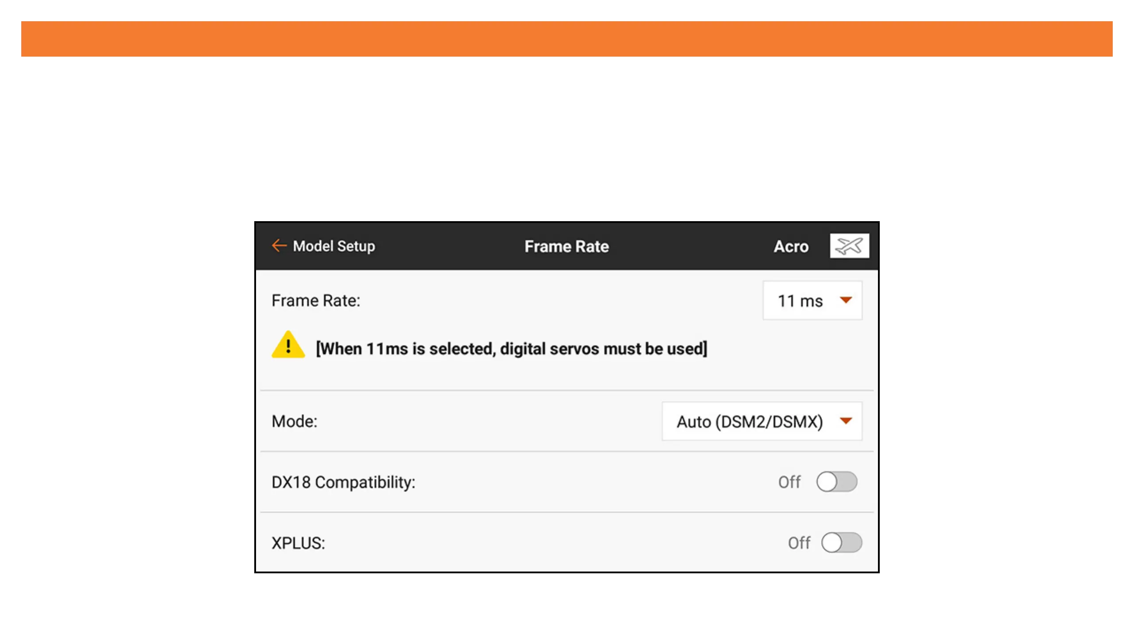Expand the Auto (DSM2/DSMX) mode dropdown
1134x637 pixels.
point(750,422)
